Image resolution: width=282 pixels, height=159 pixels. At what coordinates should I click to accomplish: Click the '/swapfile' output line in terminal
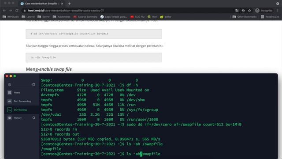pos(51,149)
